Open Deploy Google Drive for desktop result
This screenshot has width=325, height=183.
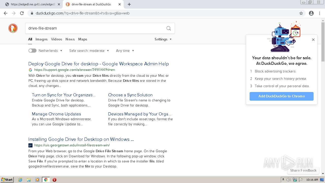(x=99, y=64)
